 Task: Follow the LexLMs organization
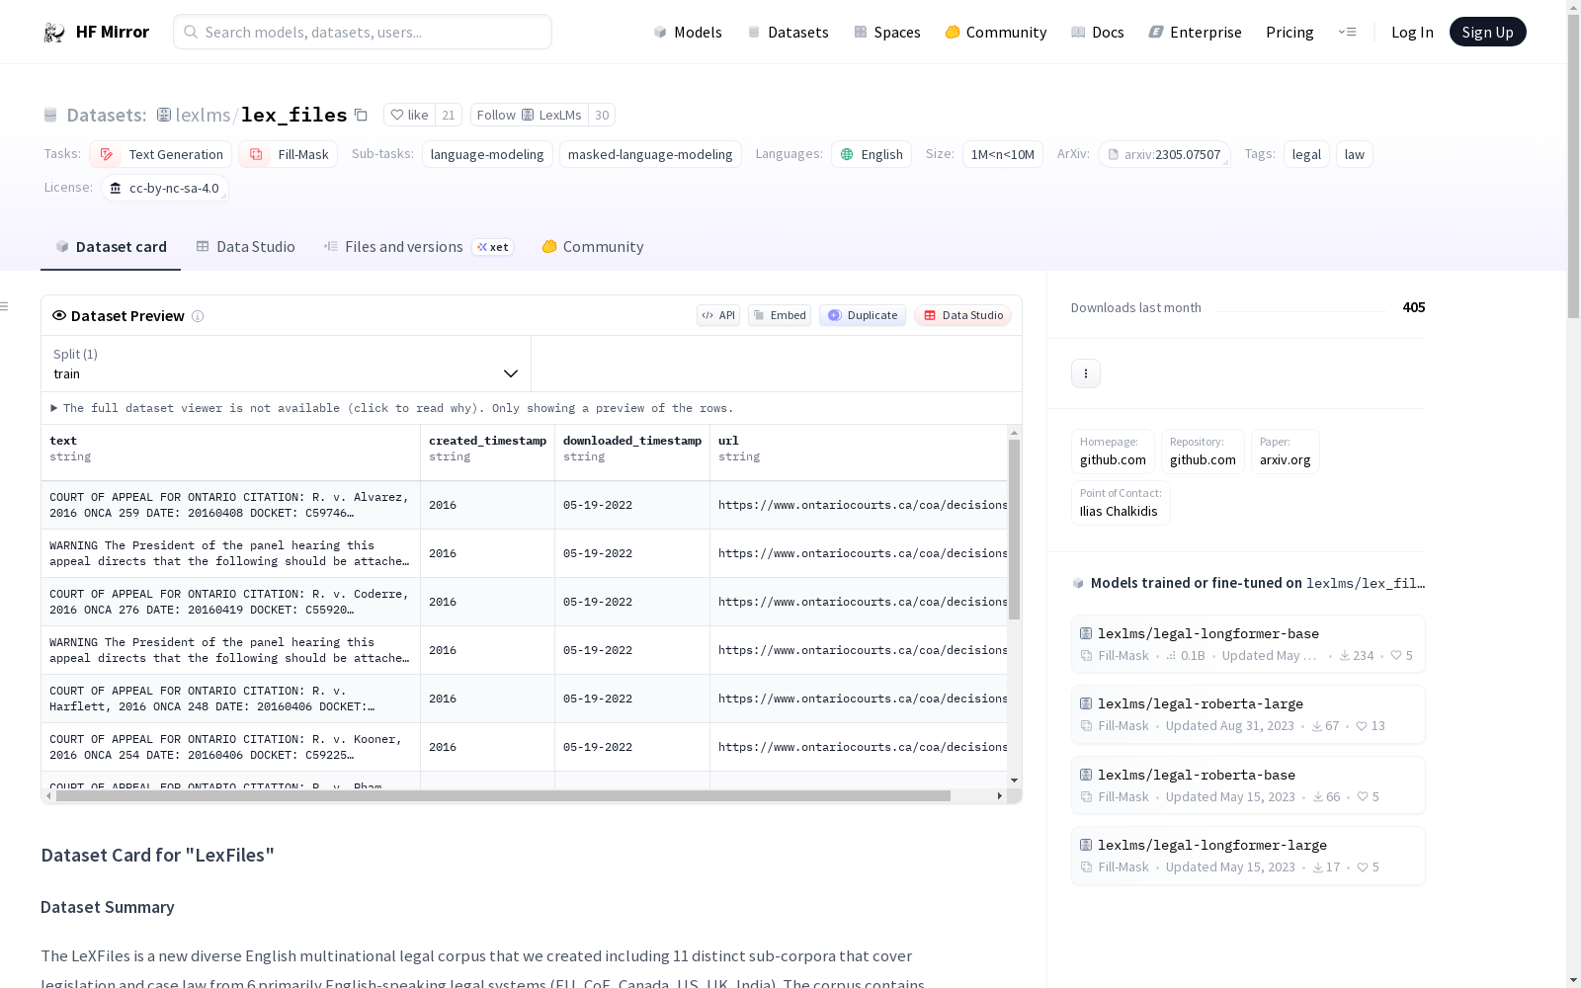pos(530,116)
